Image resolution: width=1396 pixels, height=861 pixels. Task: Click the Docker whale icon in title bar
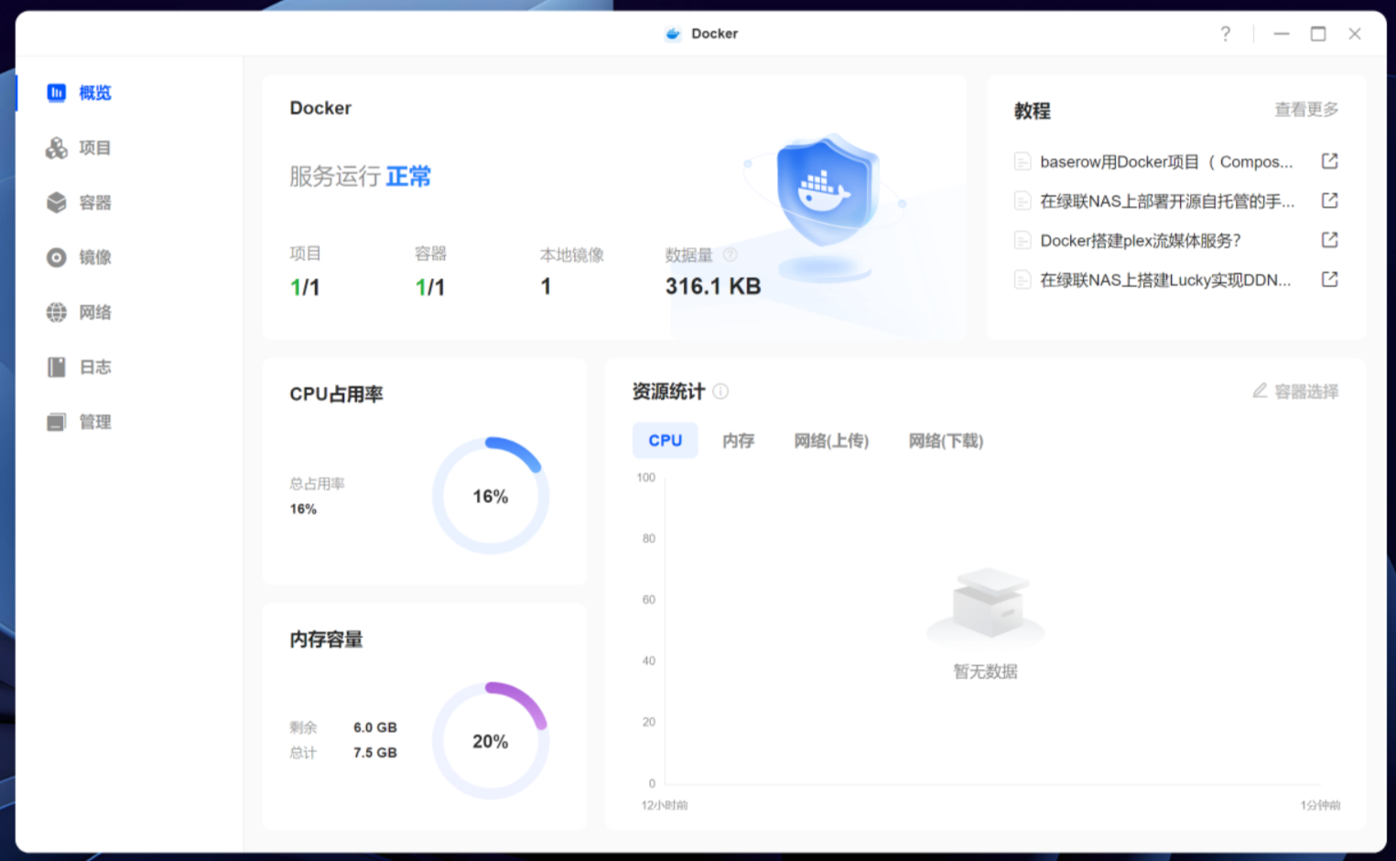point(673,34)
